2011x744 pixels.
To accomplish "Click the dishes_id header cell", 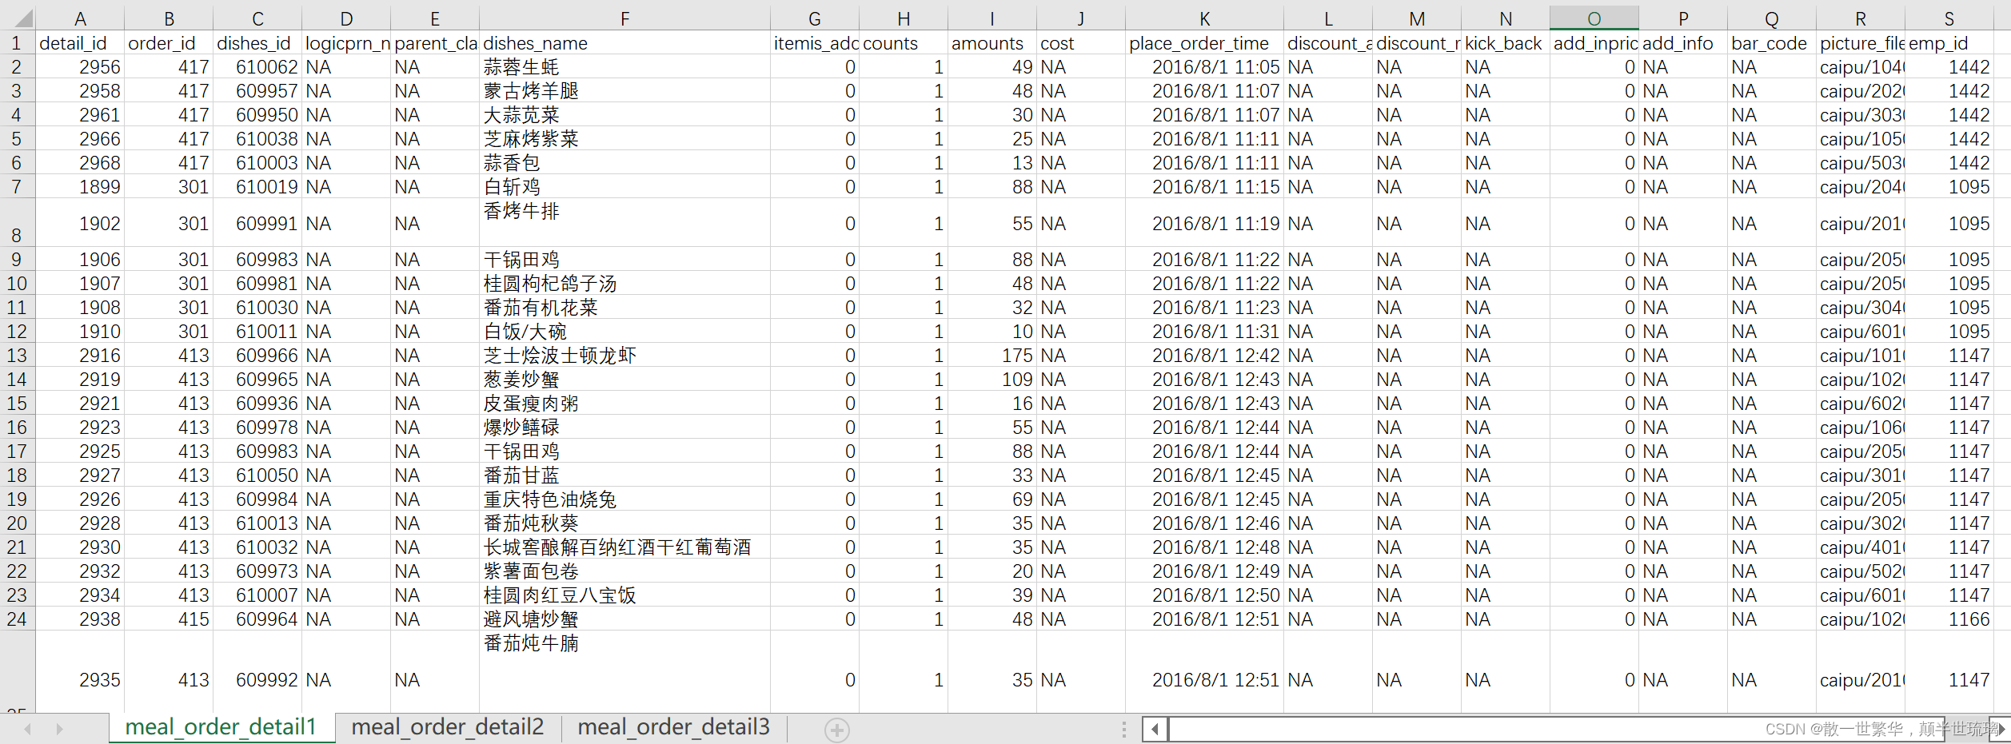I will point(257,43).
